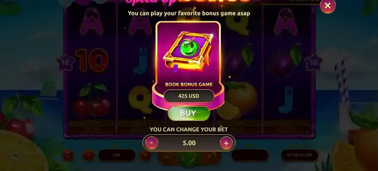378x171 pixels.
Task: Close the Speed Up Bonus popup
Action: click(x=327, y=5)
